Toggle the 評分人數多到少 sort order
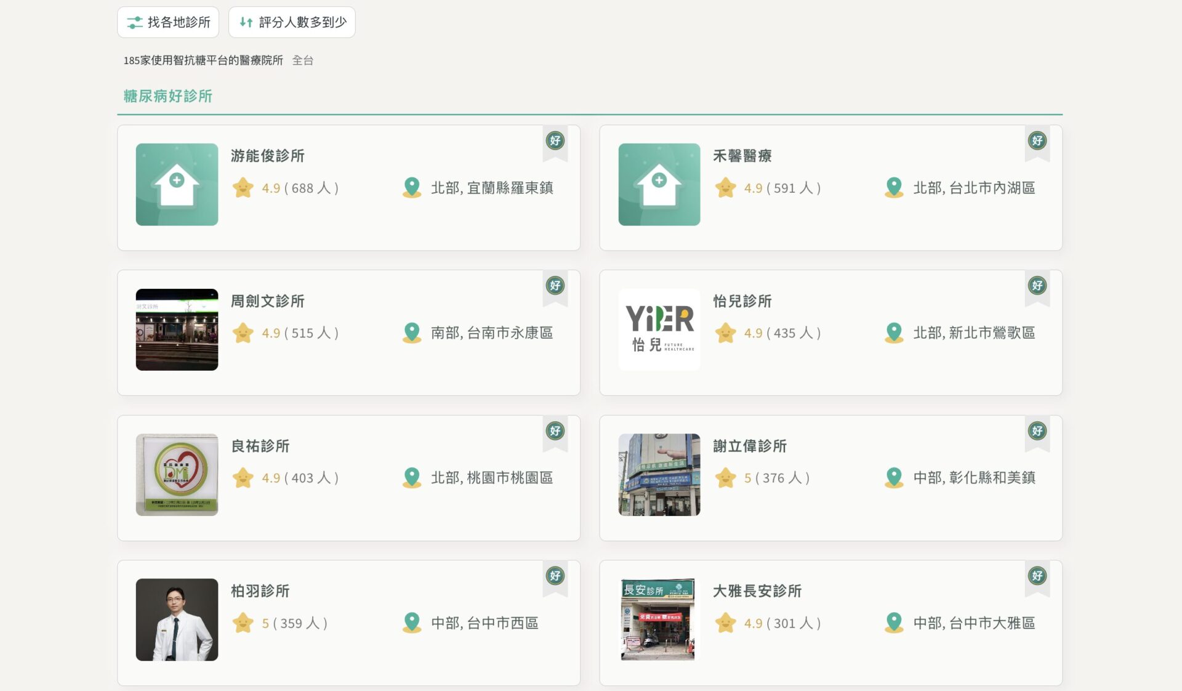The width and height of the screenshot is (1182, 691). pos(292,22)
